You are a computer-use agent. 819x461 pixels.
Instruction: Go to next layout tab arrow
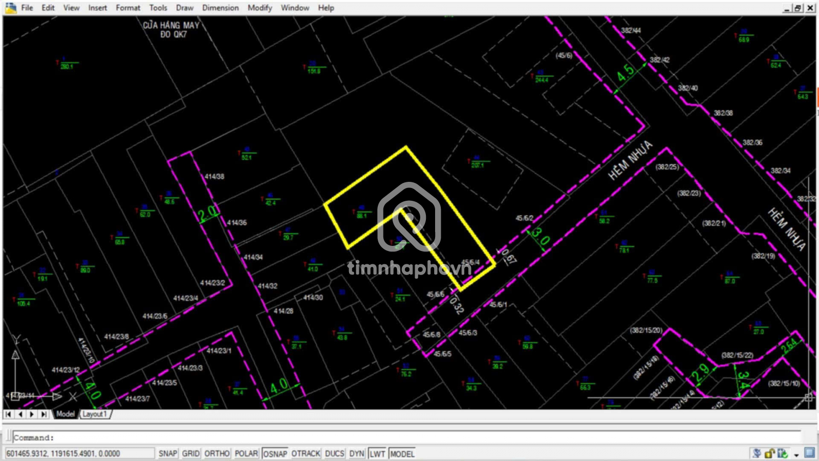(x=32, y=414)
